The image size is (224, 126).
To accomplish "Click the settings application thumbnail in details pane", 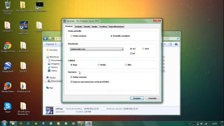I will [49, 110].
